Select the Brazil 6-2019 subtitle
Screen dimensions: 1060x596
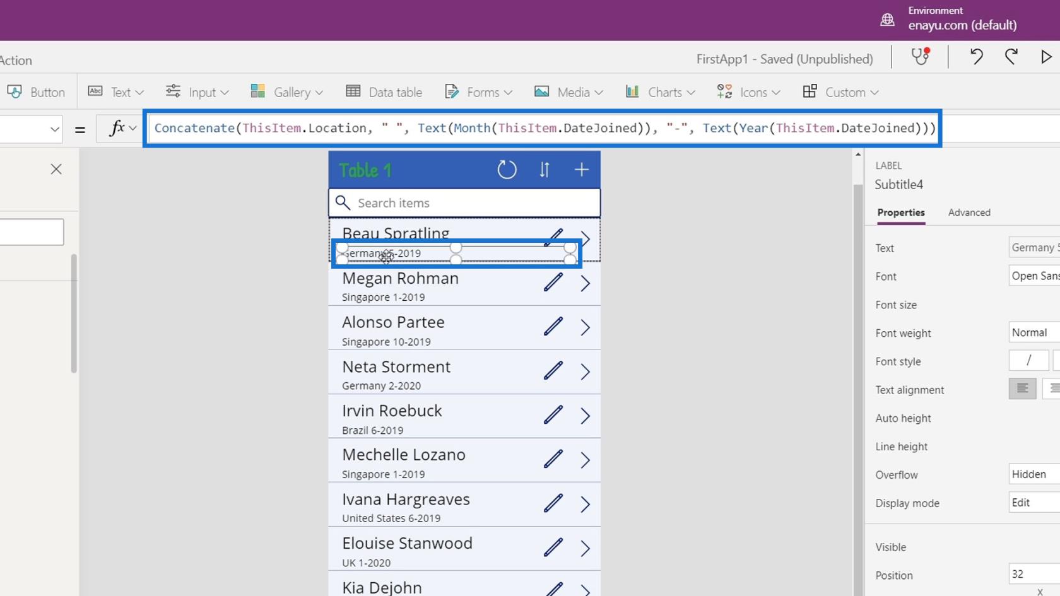pos(372,430)
